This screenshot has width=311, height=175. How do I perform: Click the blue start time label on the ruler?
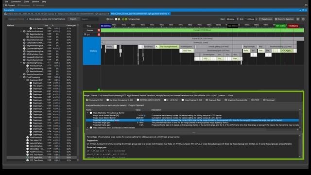point(106,26)
